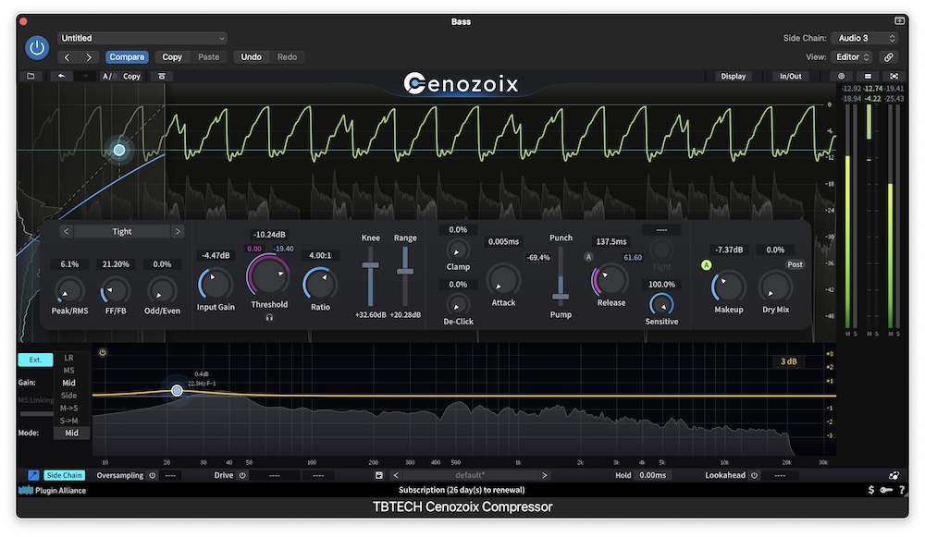Viewport: 925px width, 537px height.
Task: Open the Side Chain Audio 3 dropdown
Action: tap(863, 38)
